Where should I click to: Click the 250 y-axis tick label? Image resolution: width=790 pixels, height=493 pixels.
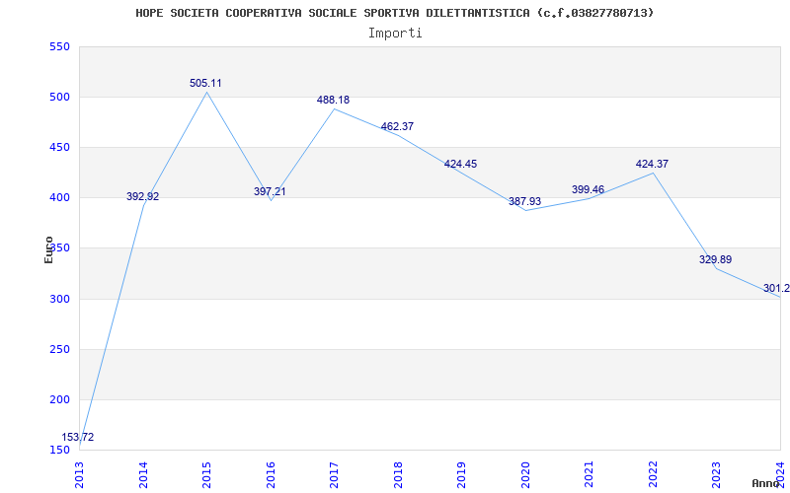[59, 349]
